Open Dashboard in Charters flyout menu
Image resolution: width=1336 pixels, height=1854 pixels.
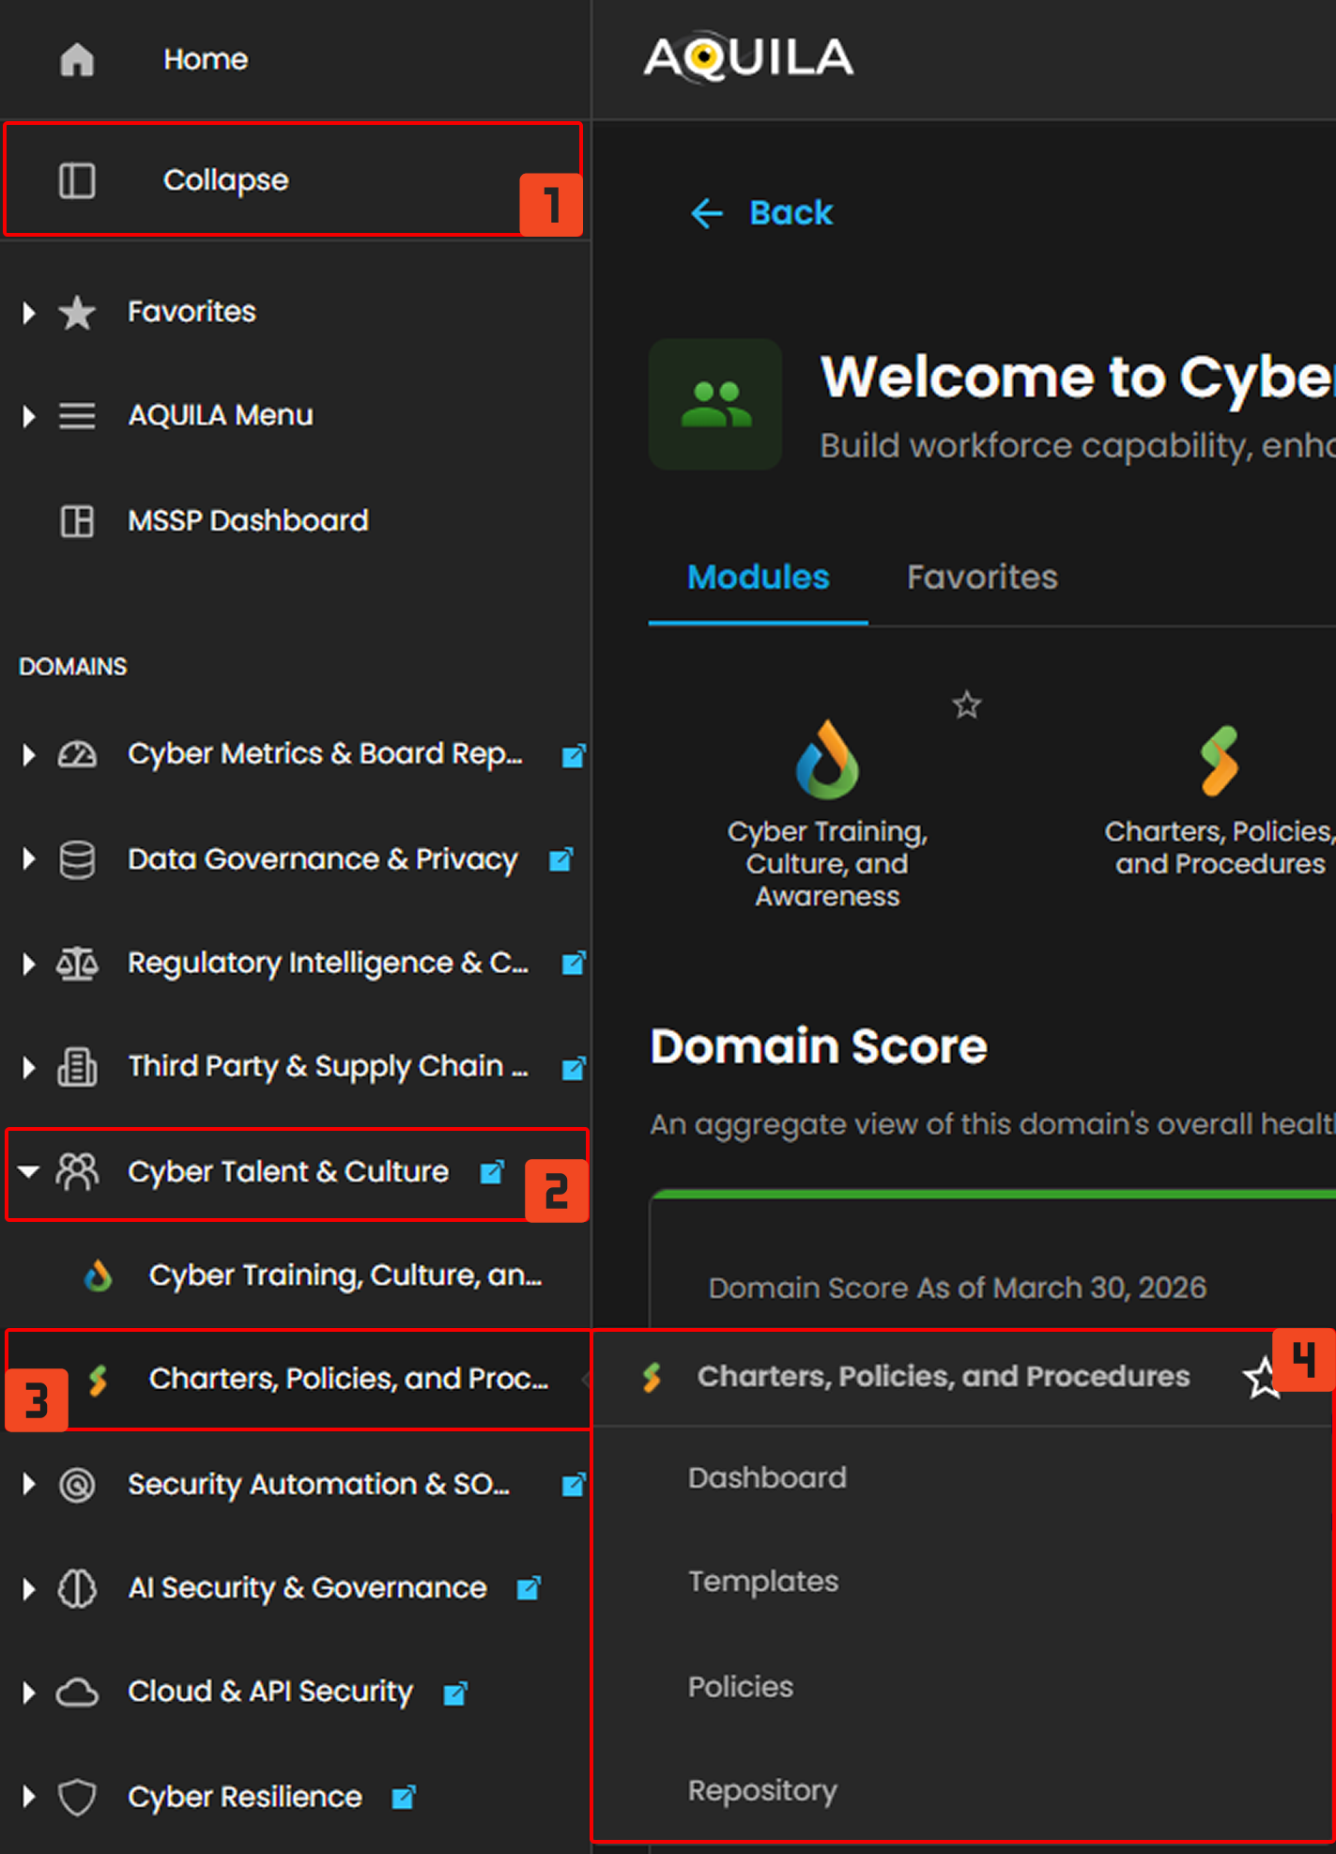[x=767, y=1477]
